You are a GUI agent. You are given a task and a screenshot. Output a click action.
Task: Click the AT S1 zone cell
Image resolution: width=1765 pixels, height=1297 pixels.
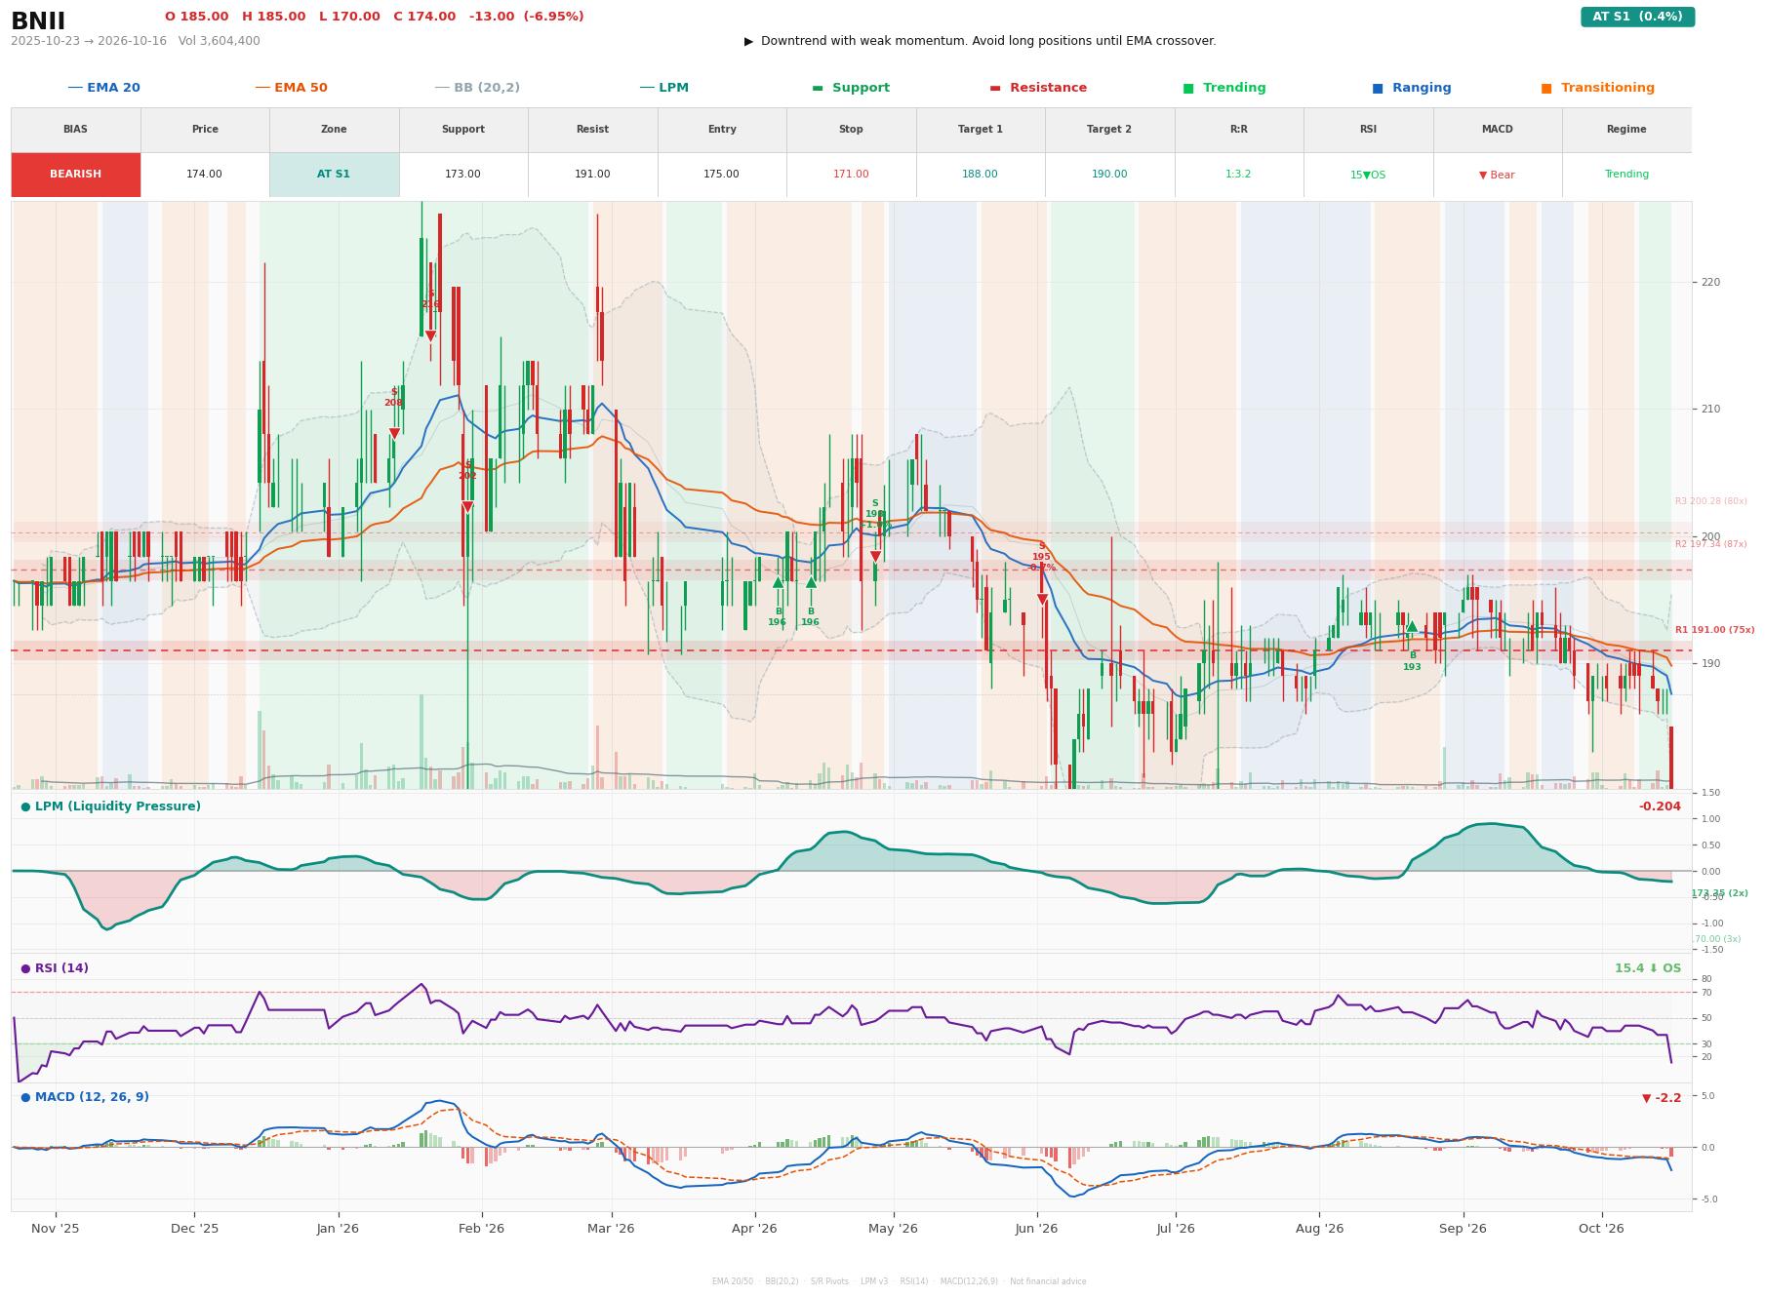334,175
